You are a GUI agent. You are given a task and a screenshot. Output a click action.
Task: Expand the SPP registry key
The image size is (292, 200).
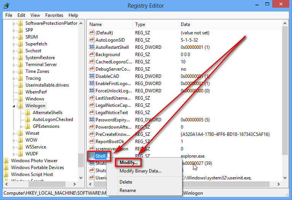pos(14,31)
